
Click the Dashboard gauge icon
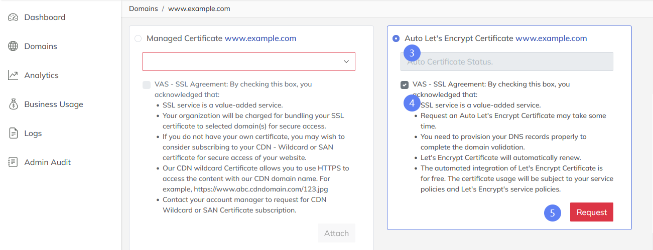coord(13,17)
